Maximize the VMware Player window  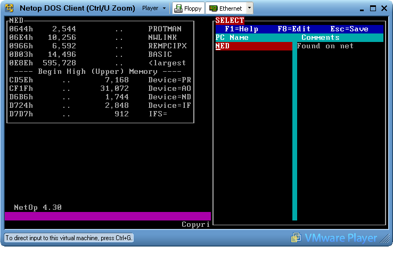click(x=373, y=8)
